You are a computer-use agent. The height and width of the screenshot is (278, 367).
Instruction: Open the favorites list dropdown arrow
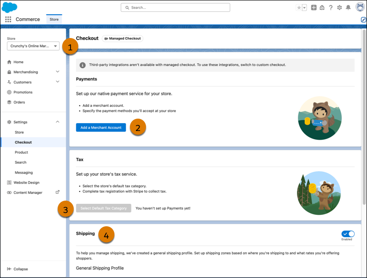(x=304, y=8)
